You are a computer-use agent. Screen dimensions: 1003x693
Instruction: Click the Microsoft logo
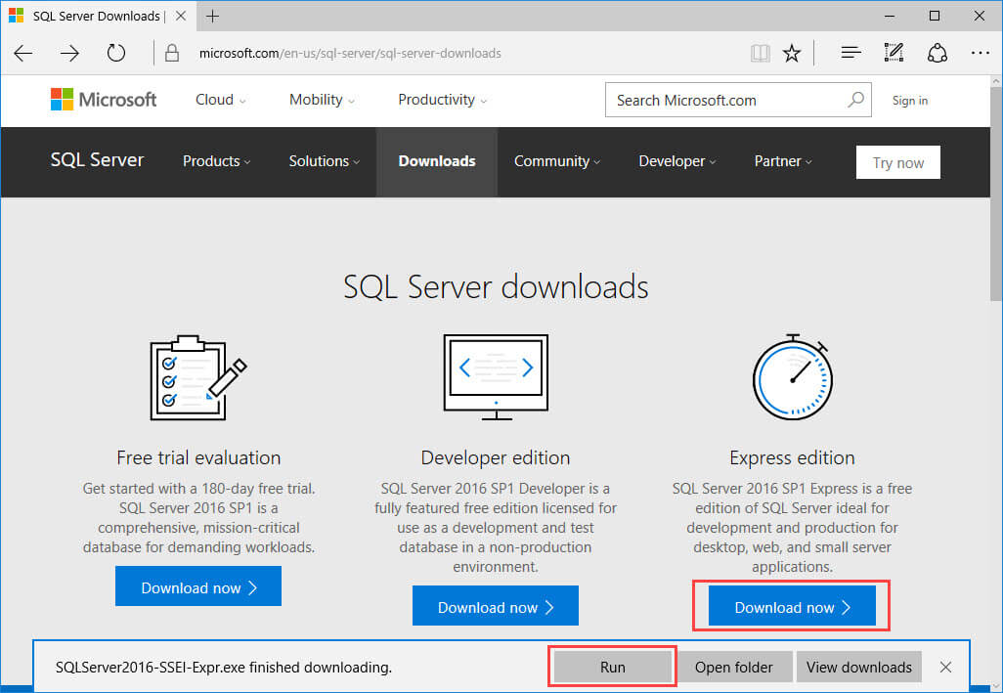click(x=103, y=100)
